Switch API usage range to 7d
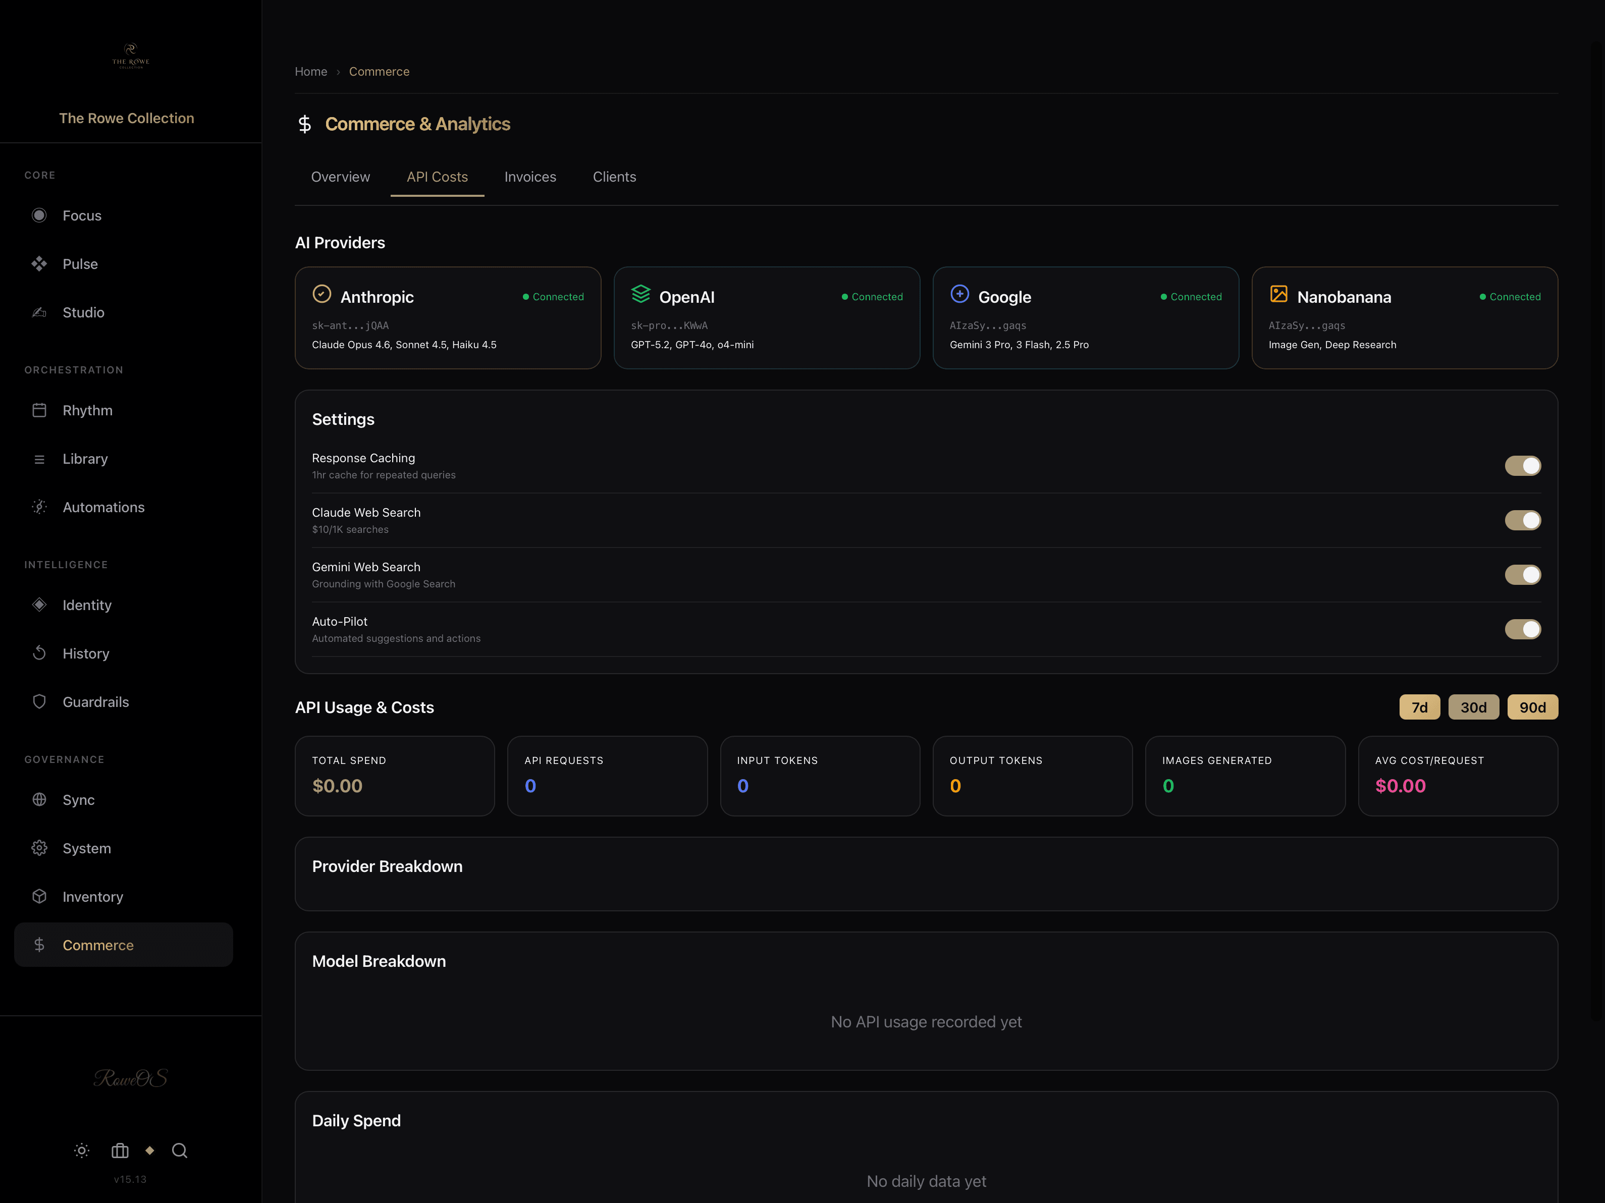This screenshot has width=1605, height=1203. [1419, 706]
